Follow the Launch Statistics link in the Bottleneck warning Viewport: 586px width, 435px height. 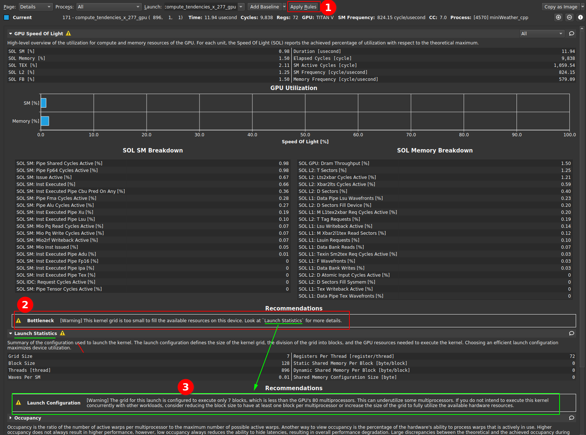[283, 321]
